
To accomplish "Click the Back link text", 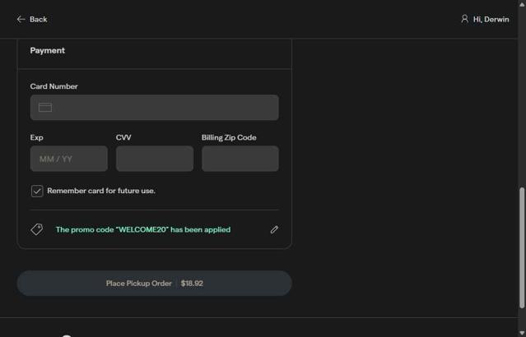I will click(x=38, y=20).
